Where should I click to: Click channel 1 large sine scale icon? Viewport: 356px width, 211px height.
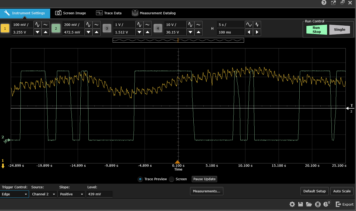pyautogui.click(x=37, y=25)
